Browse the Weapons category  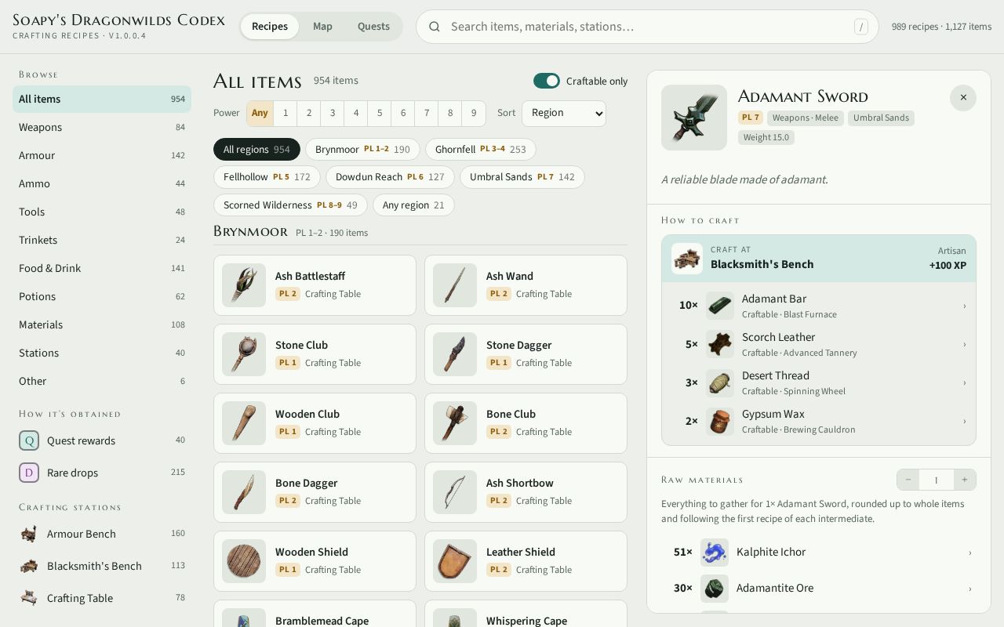[102, 127]
